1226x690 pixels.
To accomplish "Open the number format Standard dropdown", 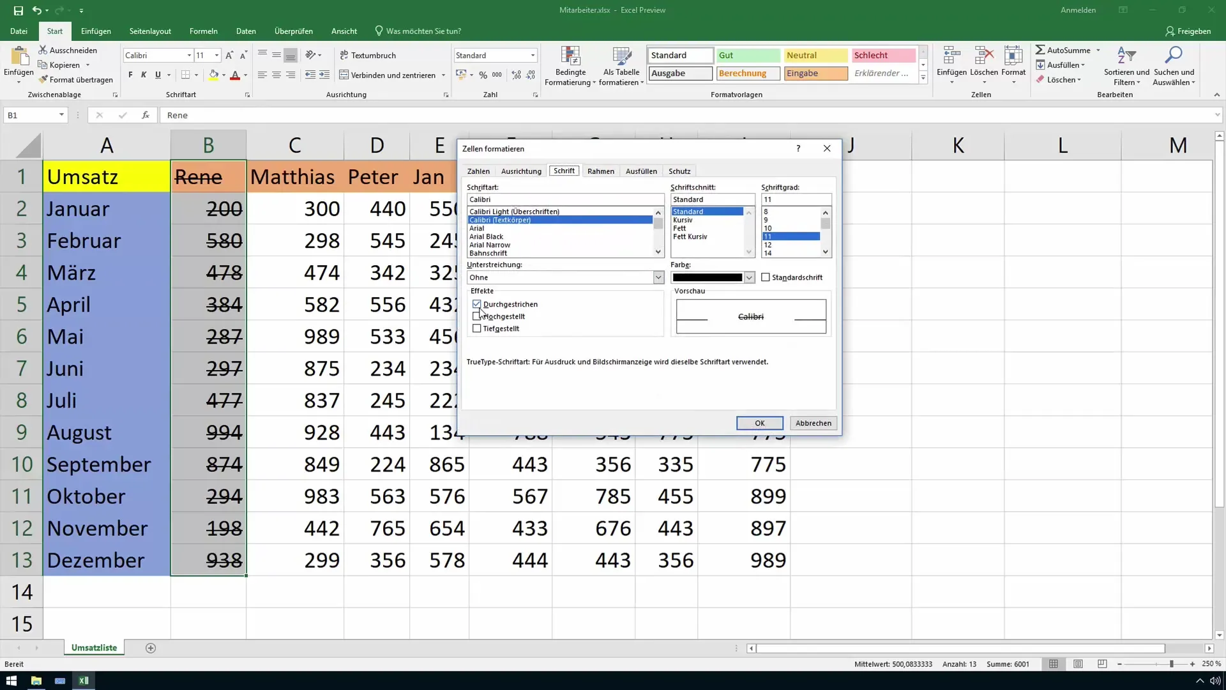I will click(x=533, y=56).
